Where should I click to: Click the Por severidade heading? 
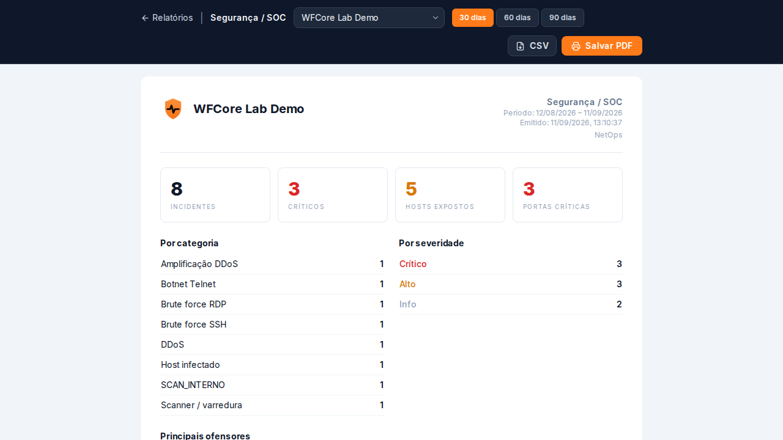click(431, 243)
